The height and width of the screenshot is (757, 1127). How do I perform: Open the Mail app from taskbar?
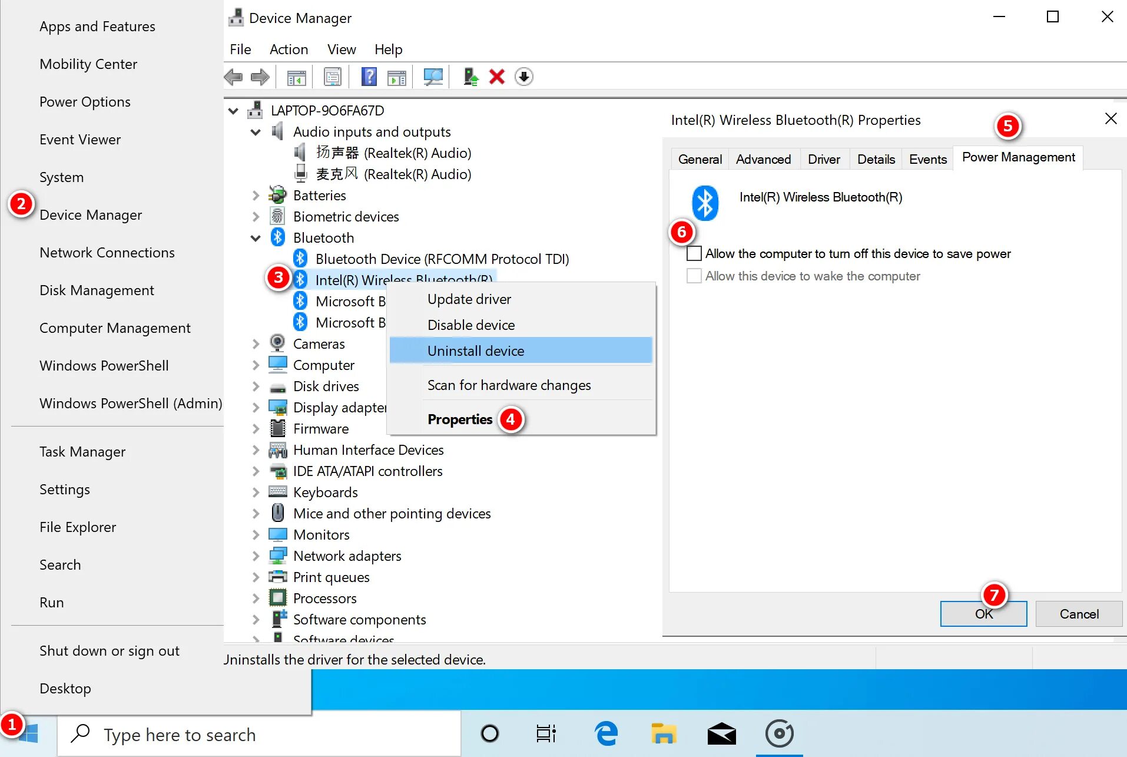click(x=722, y=734)
